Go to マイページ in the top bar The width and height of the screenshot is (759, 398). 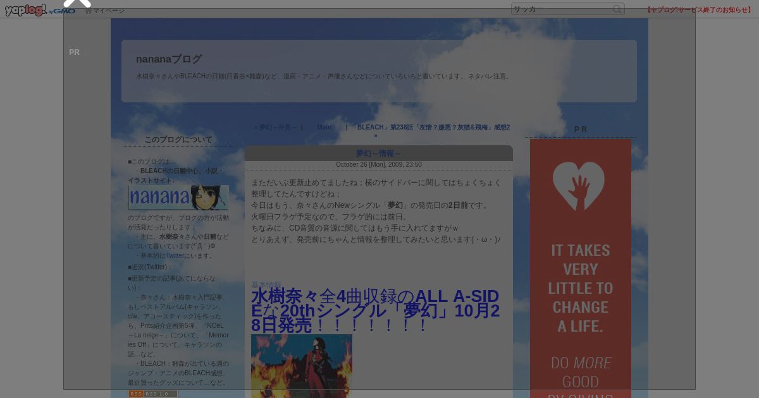[105, 11]
